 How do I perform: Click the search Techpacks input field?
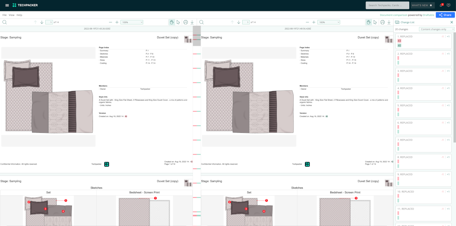387,5
